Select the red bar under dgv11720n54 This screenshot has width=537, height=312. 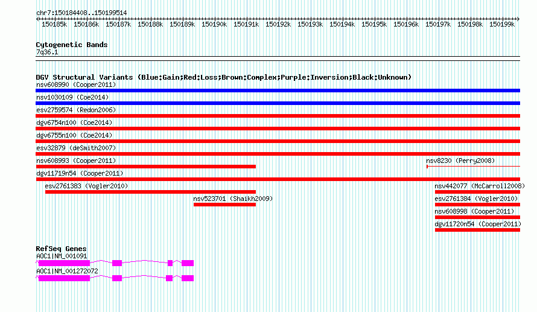tap(477, 230)
